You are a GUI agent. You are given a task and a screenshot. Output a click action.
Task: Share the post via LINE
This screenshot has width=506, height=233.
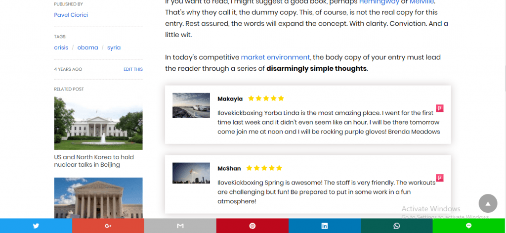point(469,226)
